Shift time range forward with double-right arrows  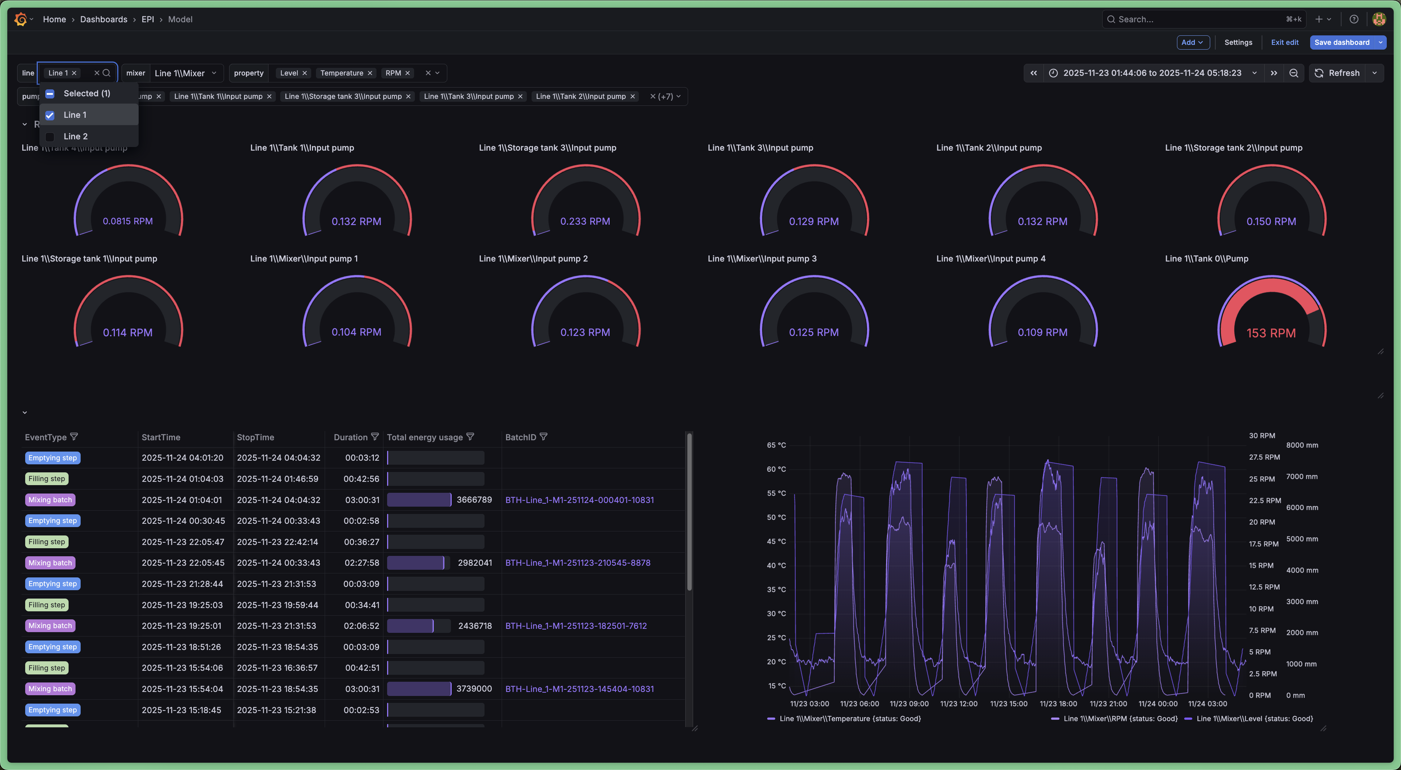coord(1274,73)
